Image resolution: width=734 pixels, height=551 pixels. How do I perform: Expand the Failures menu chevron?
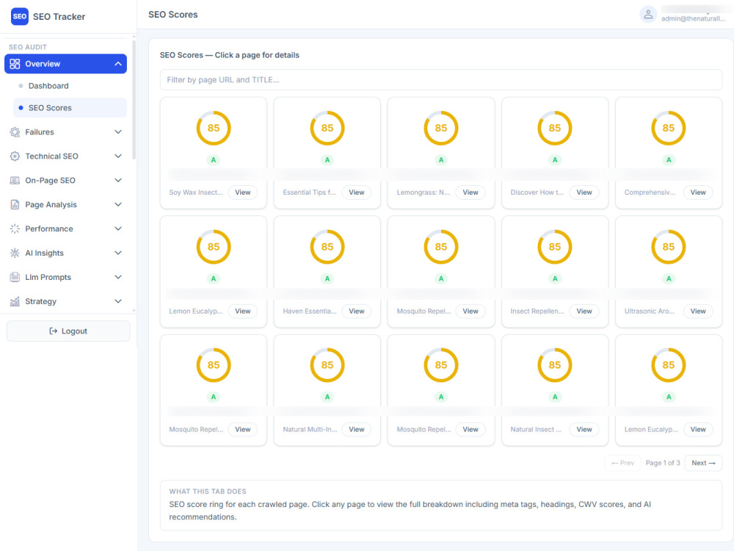click(118, 132)
